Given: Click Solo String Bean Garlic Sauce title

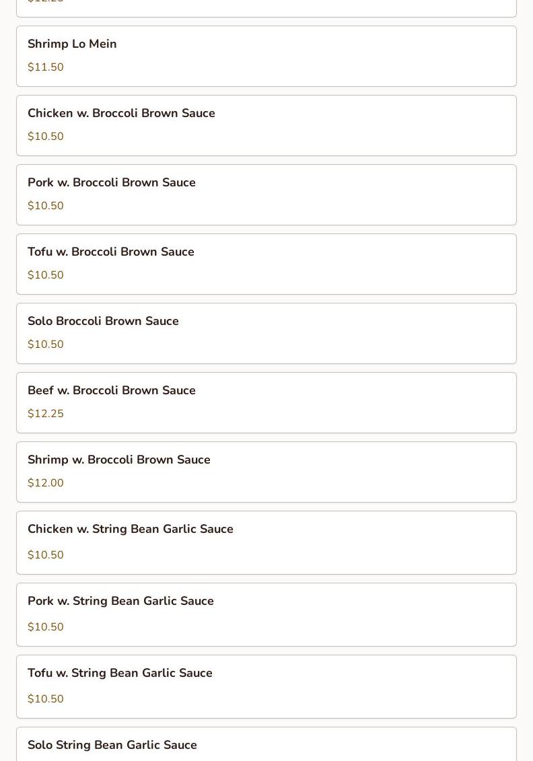Looking at the screenshot, I should (112, 746).
